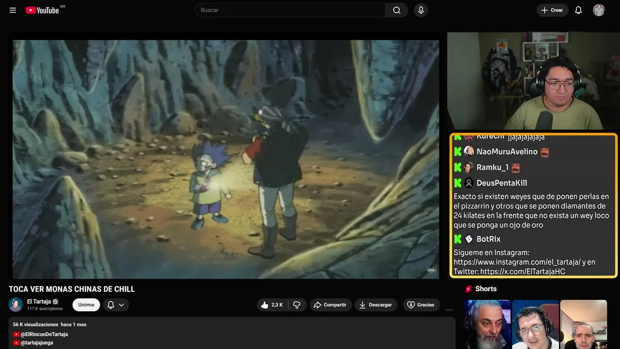Viewport: 620px width, 349px height.
Task: Focus the Buscar search field
Action: pyautogui.click(x=290, y=10)
